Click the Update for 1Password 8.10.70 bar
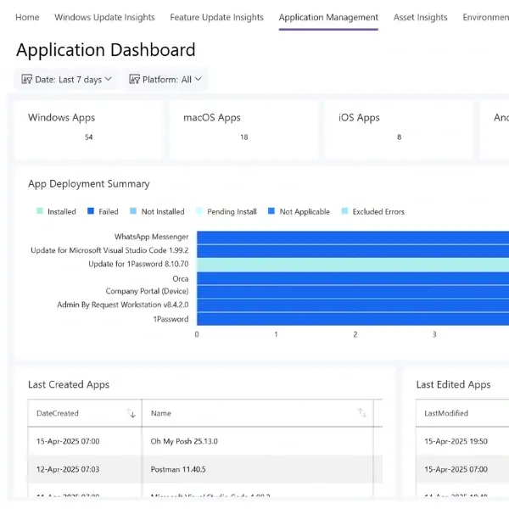509x509 pixels. pos(353,265)
